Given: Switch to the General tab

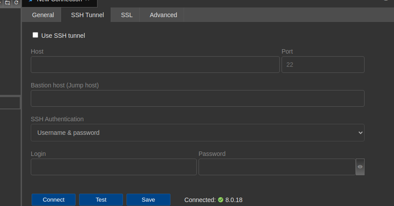Looking at the screenshot, I should point(43,15).
